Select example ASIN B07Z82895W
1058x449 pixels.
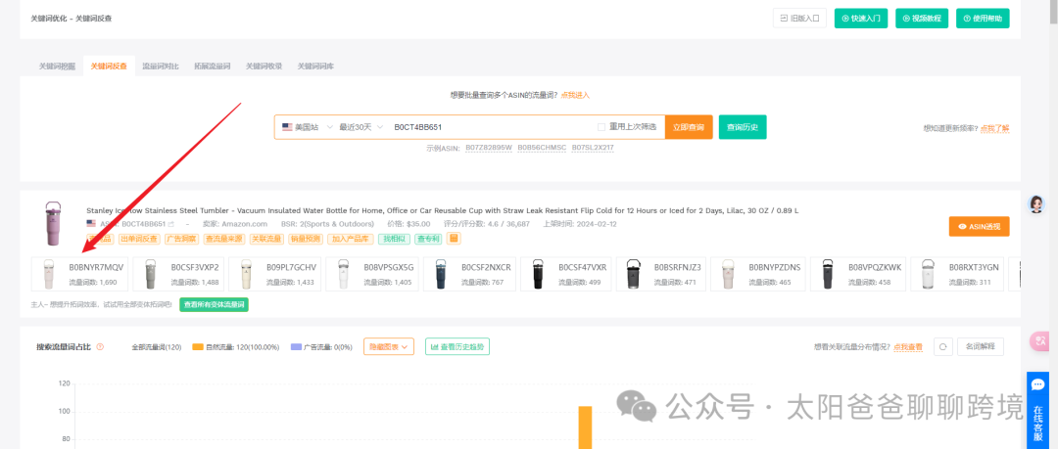point(489,148)
